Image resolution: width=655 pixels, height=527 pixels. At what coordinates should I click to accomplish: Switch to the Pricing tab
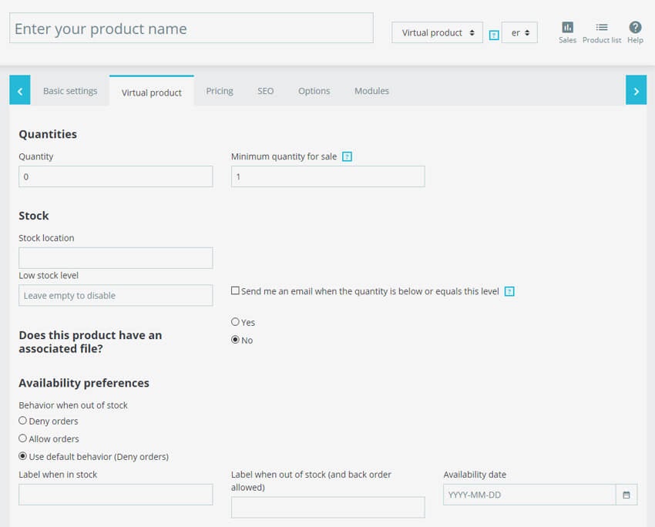point(219,90)
